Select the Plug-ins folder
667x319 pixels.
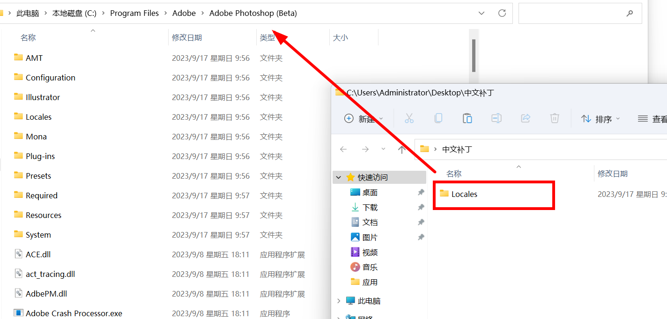[40, 156]
